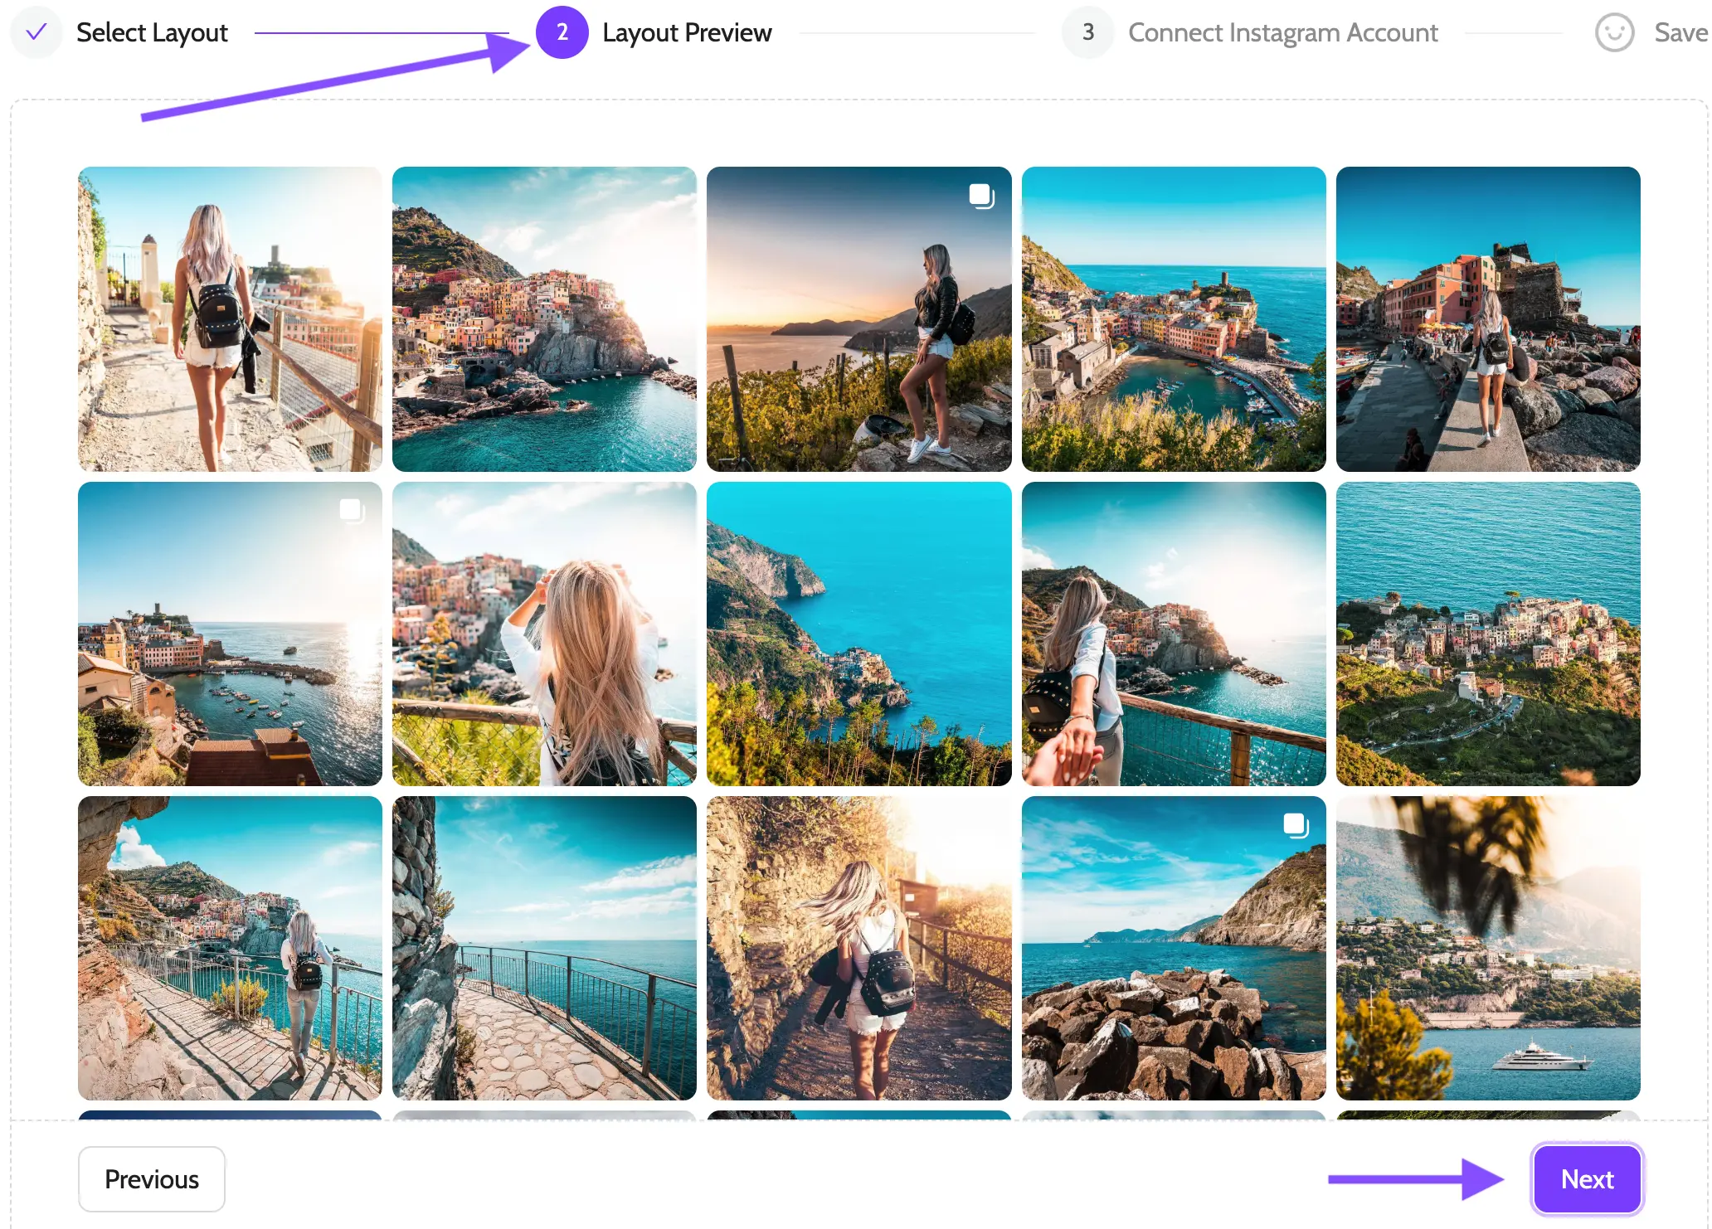The width and height of the screenshot is (1712, 1229).
Task: Click the multi-photo icon on sunset hilltop photo
Action: [x=981, y=197]
